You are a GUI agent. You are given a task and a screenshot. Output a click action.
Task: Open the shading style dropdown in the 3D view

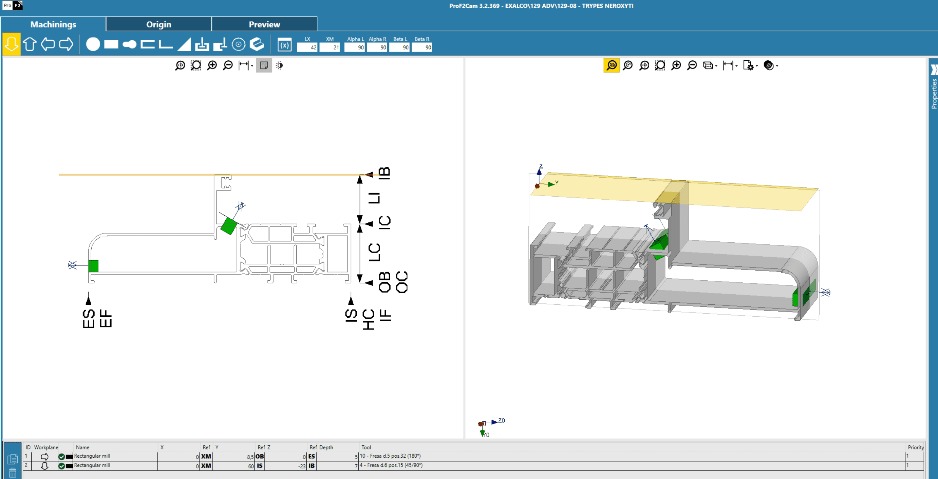tap(771, 65)
